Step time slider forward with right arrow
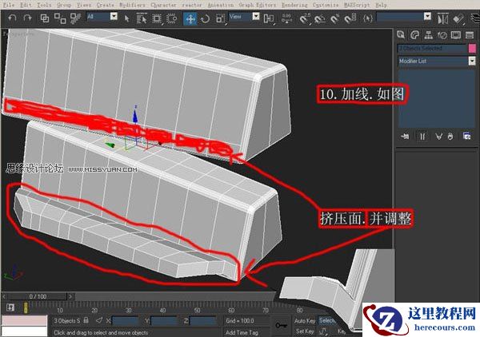Image resolution: width=480 pixels, height=337 pixels. coord(70,296)
